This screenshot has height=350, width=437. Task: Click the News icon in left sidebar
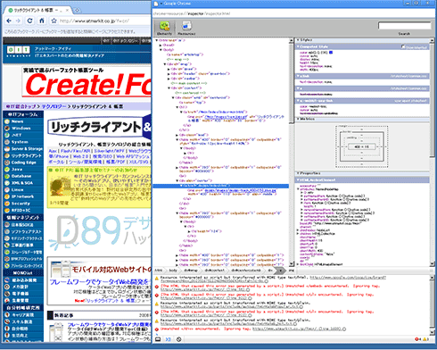7,121
